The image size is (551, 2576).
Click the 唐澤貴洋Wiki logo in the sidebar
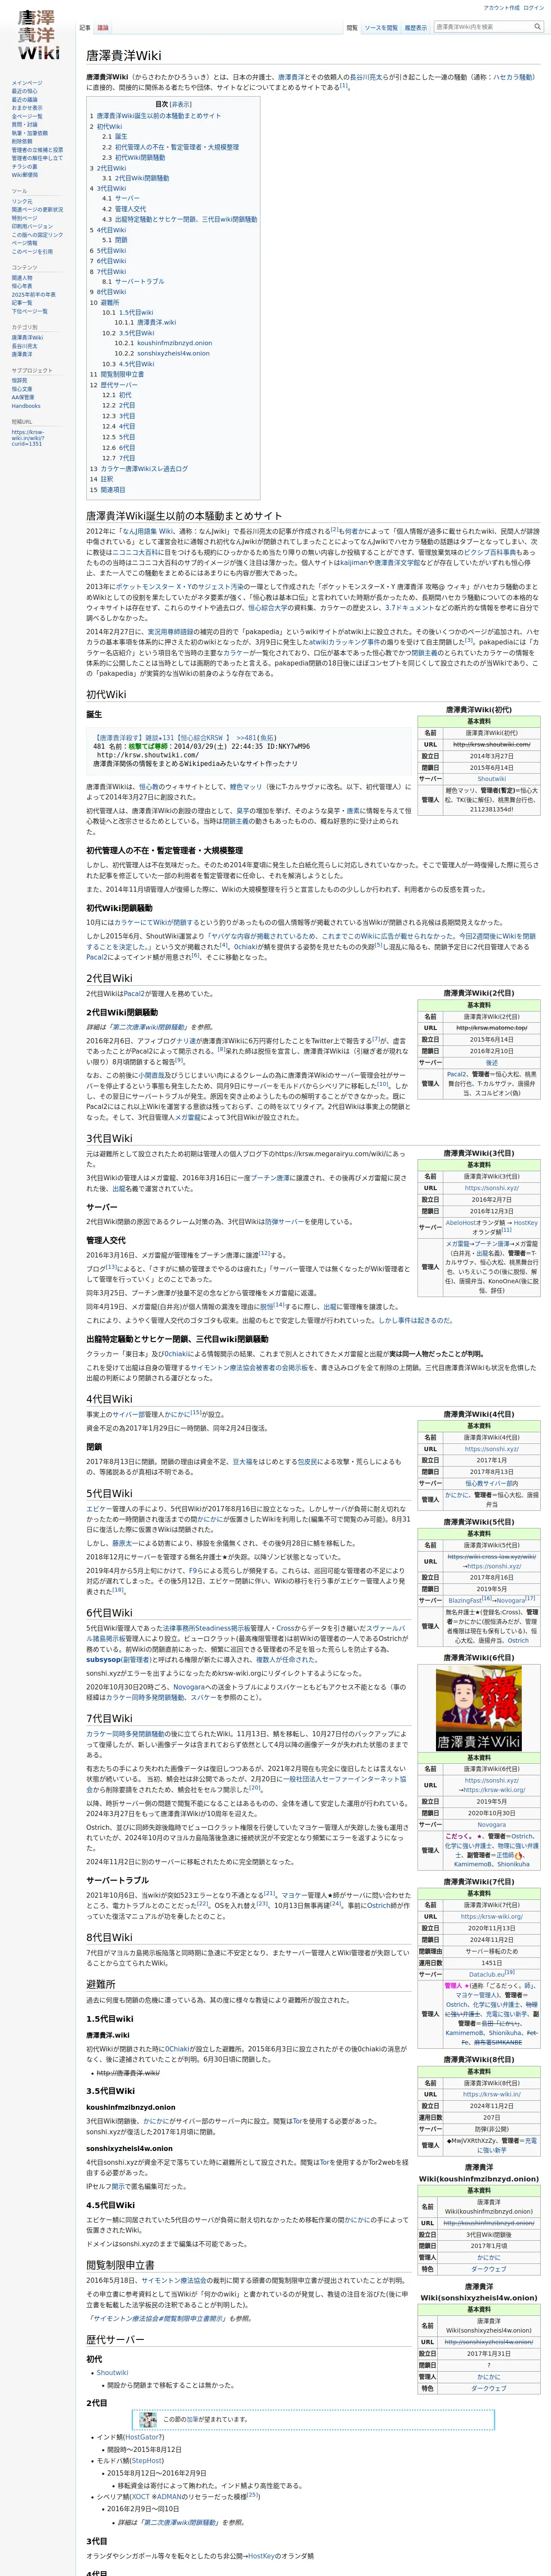click(x=38, y=35)
